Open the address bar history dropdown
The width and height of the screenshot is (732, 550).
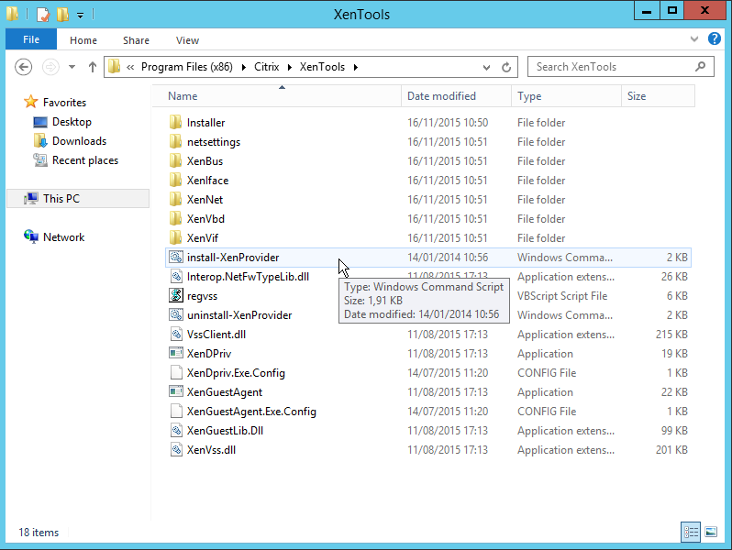(x=486, y=67)
